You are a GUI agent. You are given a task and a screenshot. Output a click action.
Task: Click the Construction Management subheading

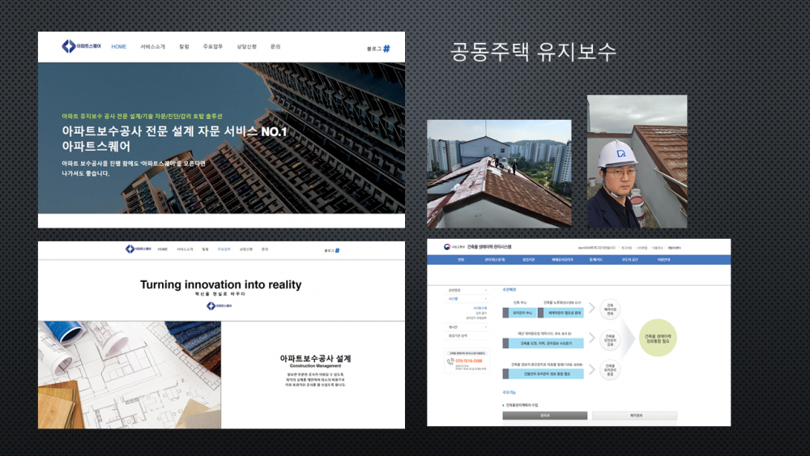(315, 365)
